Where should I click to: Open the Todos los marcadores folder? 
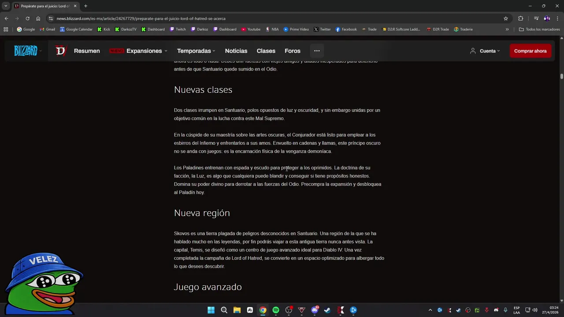click(x=539, y=29)
